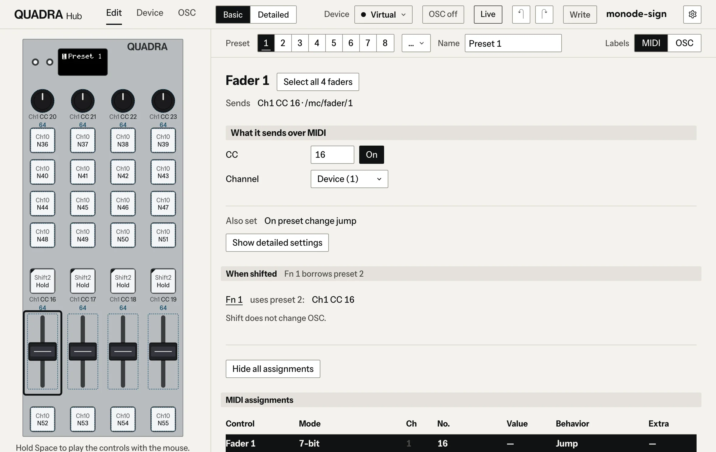Screen dimensions: 716x452
Task: Open the settings gear icon
Action: [x=692, y=14]
